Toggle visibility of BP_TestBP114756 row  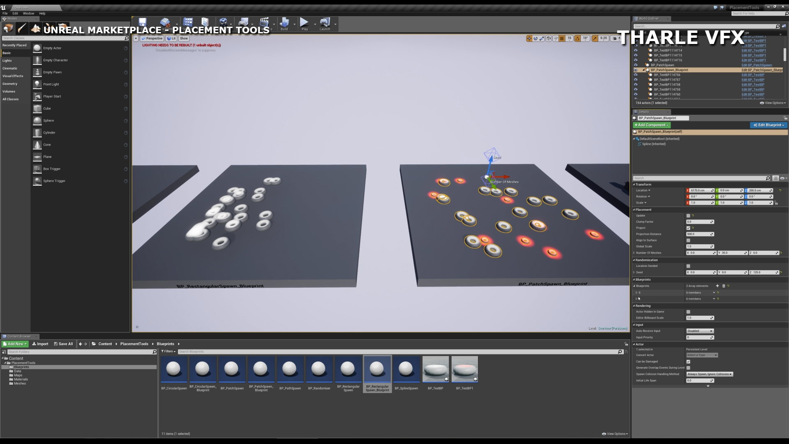(636, 75)
